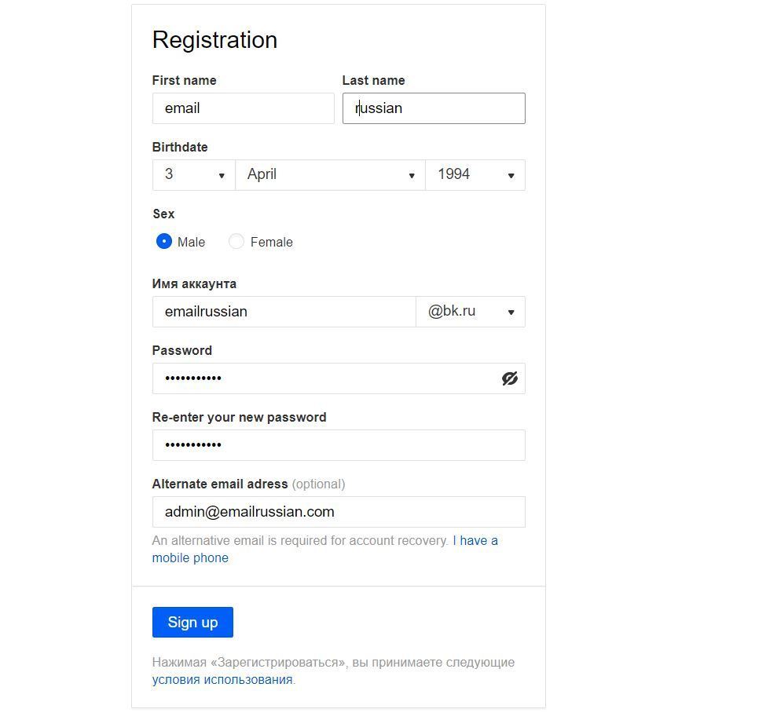The width and height of the screenshot is (766, 720).
Task: Focus the First name input field
Action: pos(243,108)
